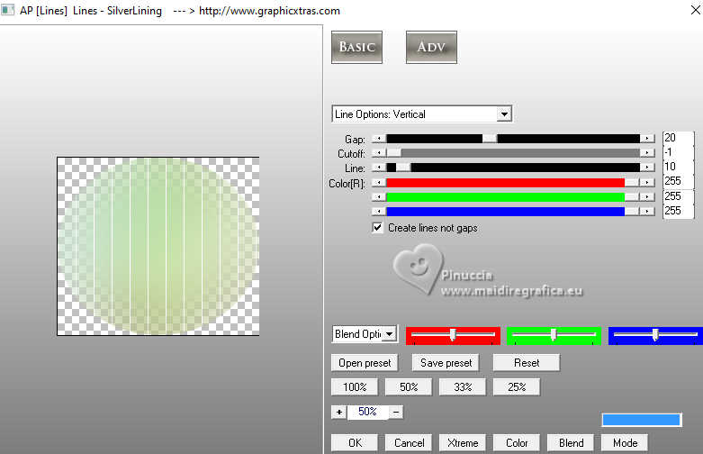Click the Line slider right arrow

coord(647,168)
